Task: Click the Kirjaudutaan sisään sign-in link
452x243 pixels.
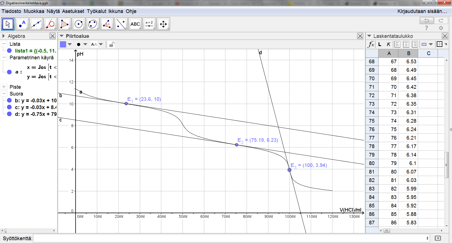Action: tap(422, 11)
